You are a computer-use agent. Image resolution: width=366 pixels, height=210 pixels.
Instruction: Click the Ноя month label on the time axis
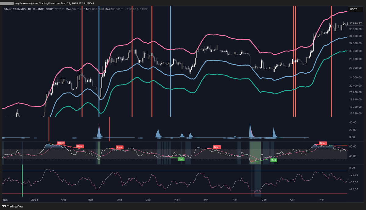pyautogui.click(x=321, y=199)
